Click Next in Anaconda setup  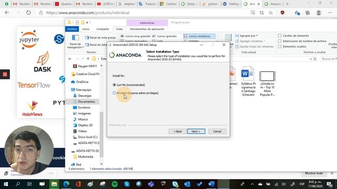[196, 131]
